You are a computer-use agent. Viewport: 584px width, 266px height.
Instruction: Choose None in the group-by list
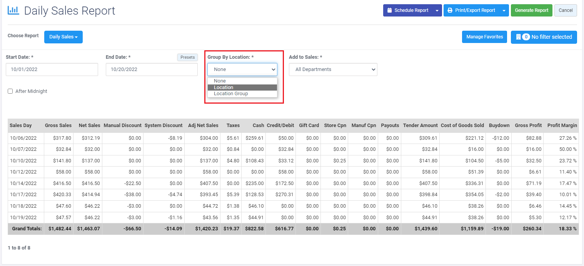click(x=242, y=81)
